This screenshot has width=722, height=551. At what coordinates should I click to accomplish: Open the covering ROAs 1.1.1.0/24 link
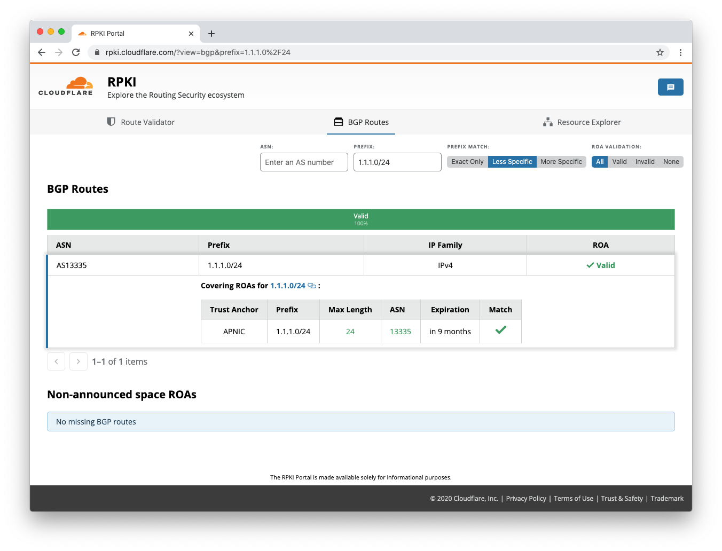pyautogui.click(x=288, y=286)
